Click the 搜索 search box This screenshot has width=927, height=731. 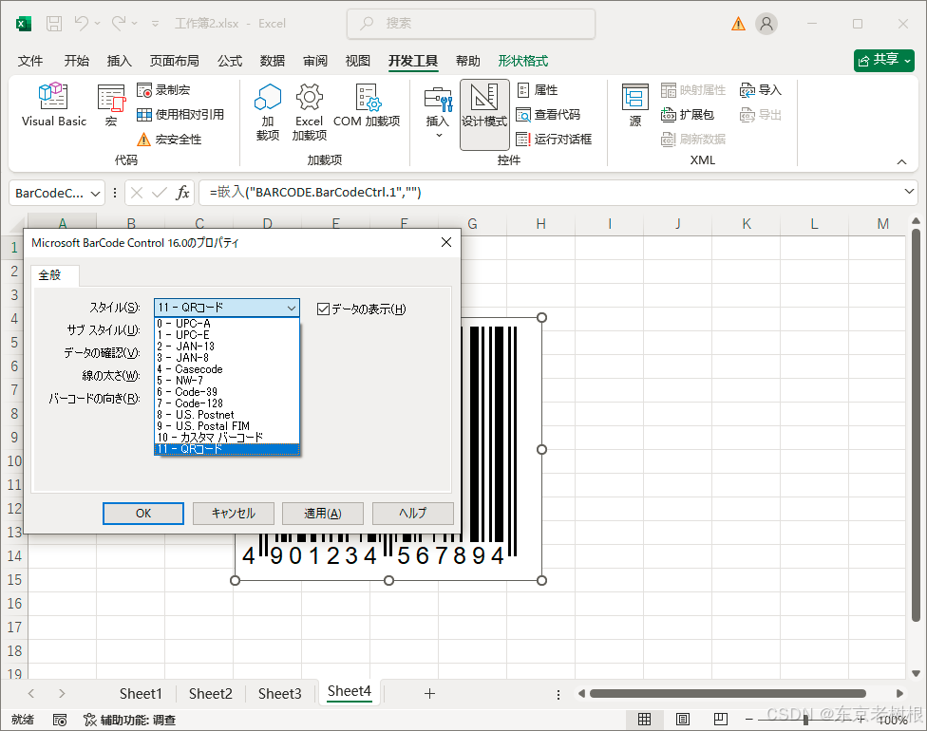(x=470, y=24)
